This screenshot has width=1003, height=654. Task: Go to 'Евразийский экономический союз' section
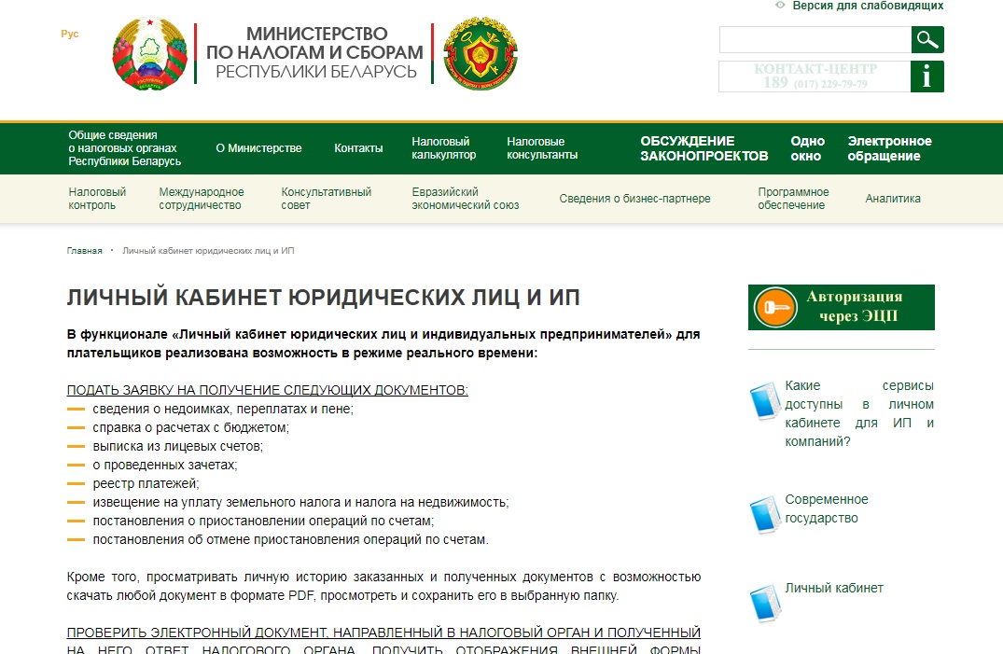[465, 199]
